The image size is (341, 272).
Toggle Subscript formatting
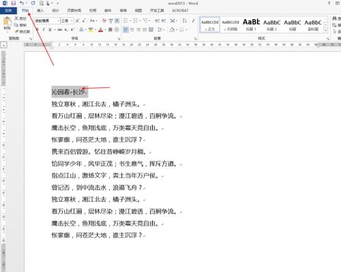(x=66, y=29)
